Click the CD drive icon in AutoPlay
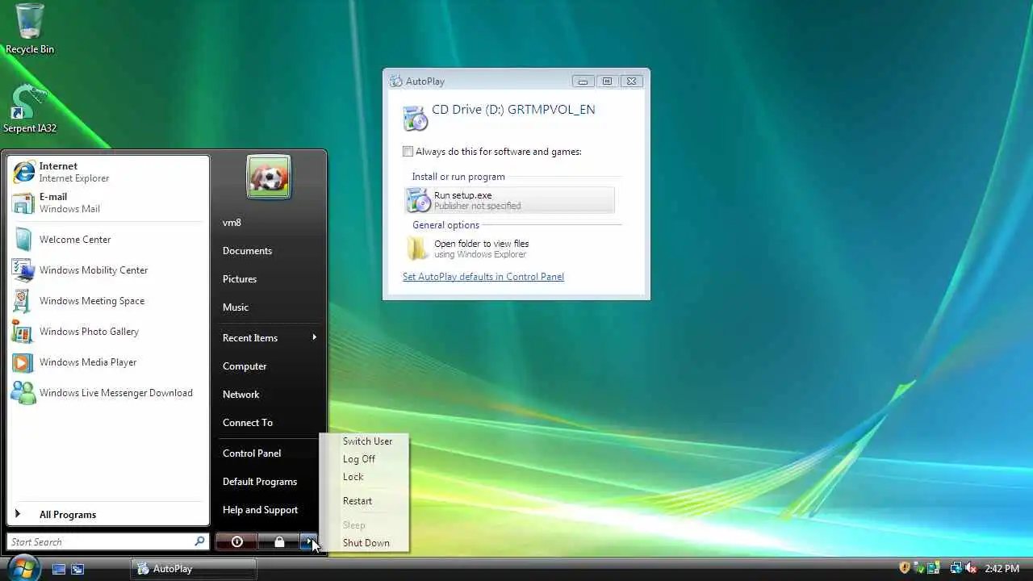This screenshot has height=581, width=1033. click(x=416, y=118)
